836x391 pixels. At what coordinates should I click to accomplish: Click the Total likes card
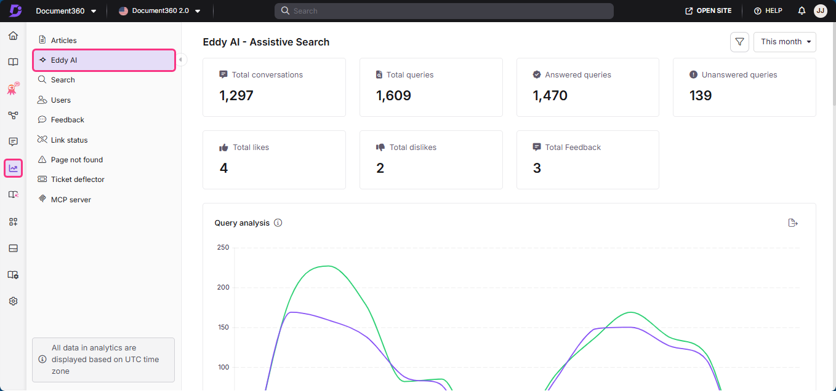click(x=274, y=160)
